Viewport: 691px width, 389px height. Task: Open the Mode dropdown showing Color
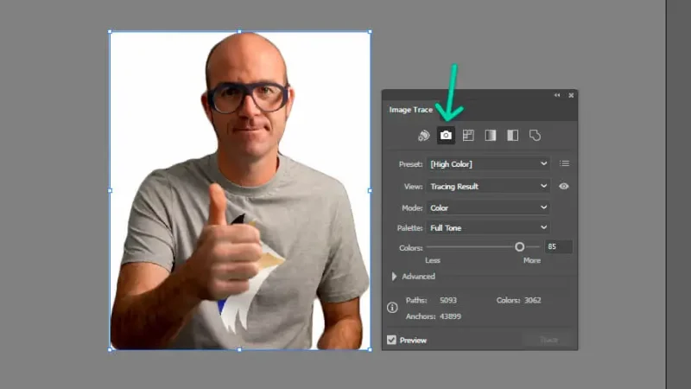coord(488,207)
